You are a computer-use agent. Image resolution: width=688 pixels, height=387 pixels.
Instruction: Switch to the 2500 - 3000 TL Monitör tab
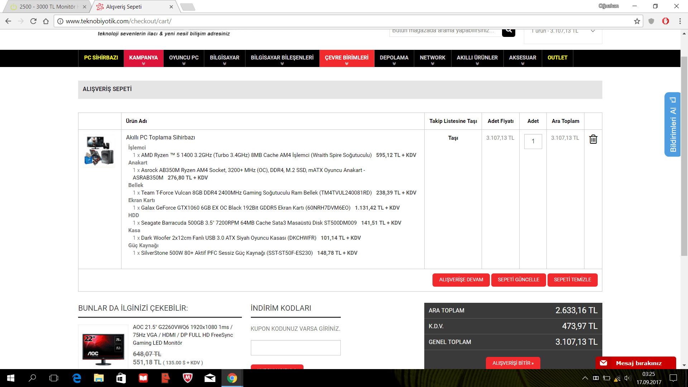pyautogui.click(x=47, y=6)
